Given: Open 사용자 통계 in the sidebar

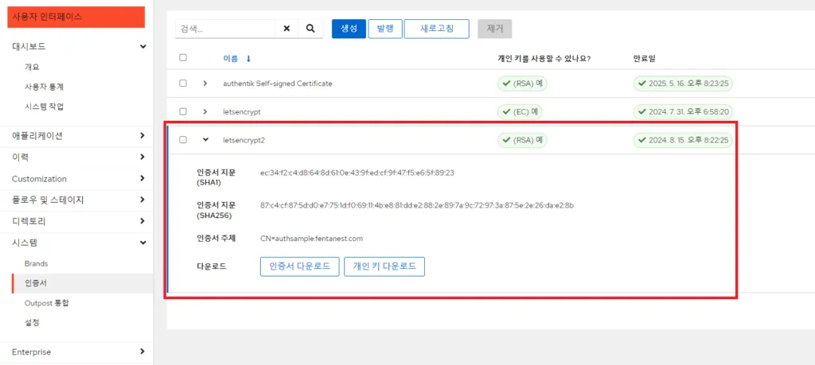Looking at the screenshot, I should tap(44, 87).
